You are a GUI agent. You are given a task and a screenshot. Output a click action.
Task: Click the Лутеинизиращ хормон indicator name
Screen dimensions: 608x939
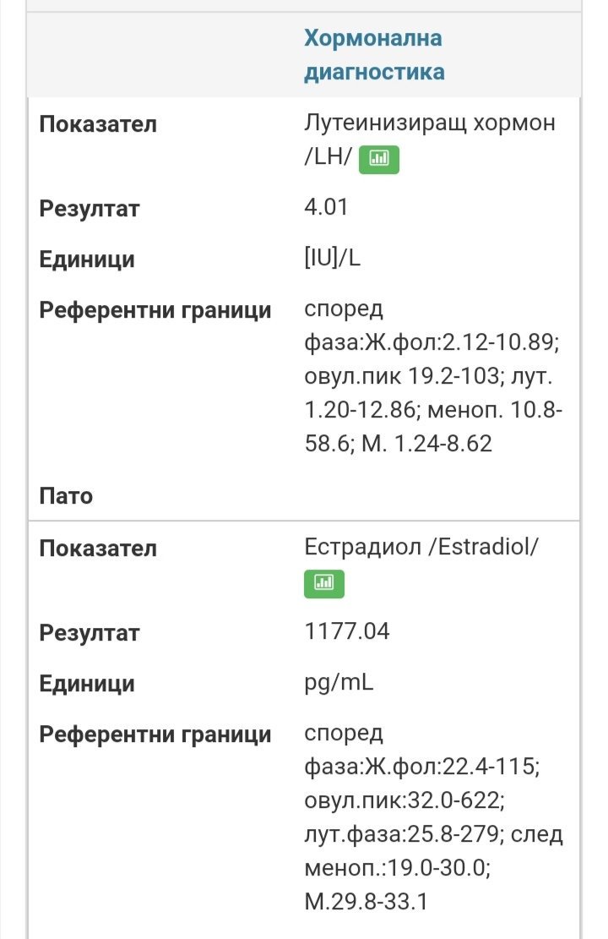tap(430, 139)
